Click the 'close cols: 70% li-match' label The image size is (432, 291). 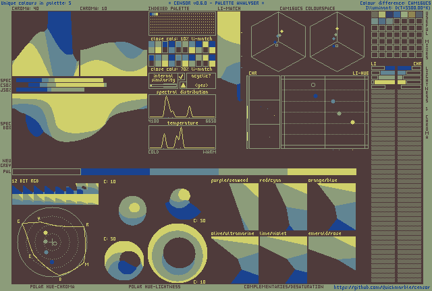(182, 69)
